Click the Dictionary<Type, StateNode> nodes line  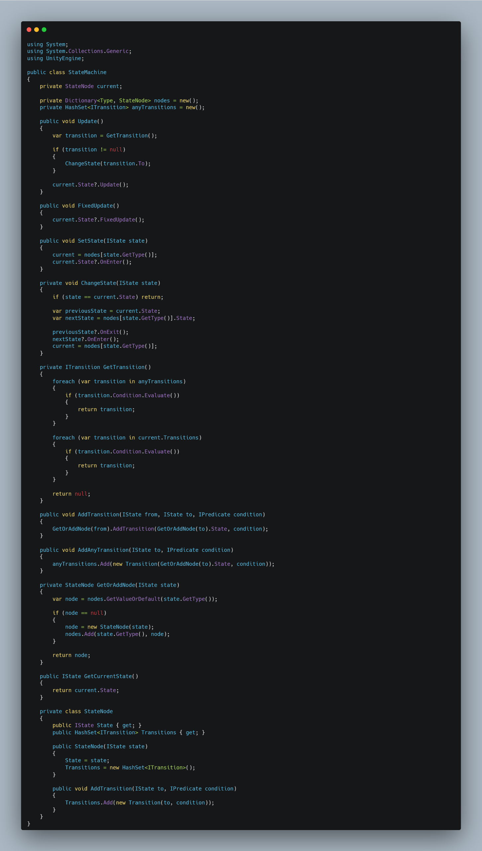pyautogui.click(x=119, y=101)
